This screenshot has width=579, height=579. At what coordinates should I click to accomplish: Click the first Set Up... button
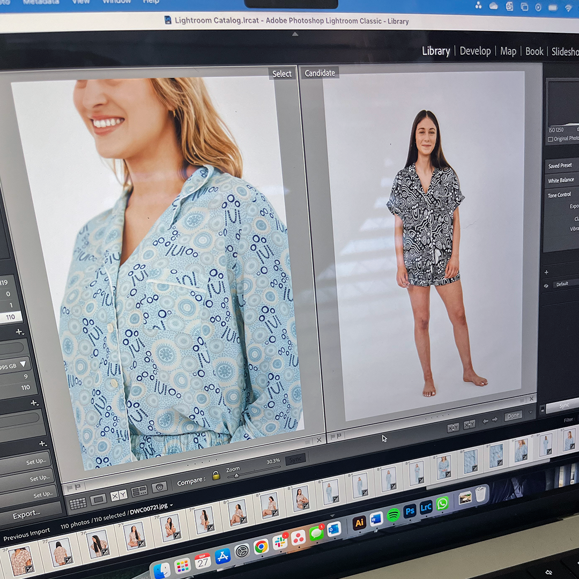point(26,463)
